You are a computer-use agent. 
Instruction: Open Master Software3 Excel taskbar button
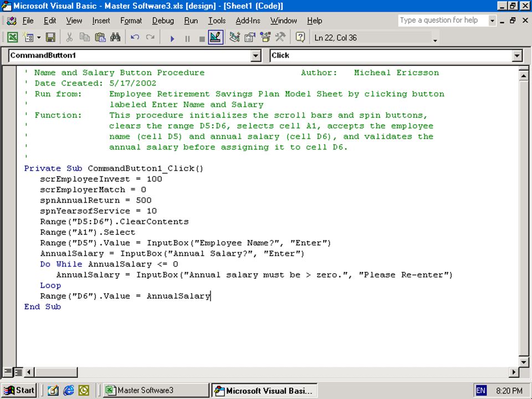156,391
